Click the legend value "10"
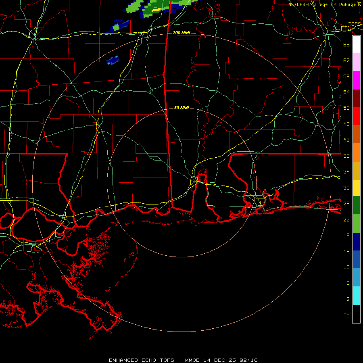The height and width of the screenshot is (363, 363). click(x=346, y=267)
